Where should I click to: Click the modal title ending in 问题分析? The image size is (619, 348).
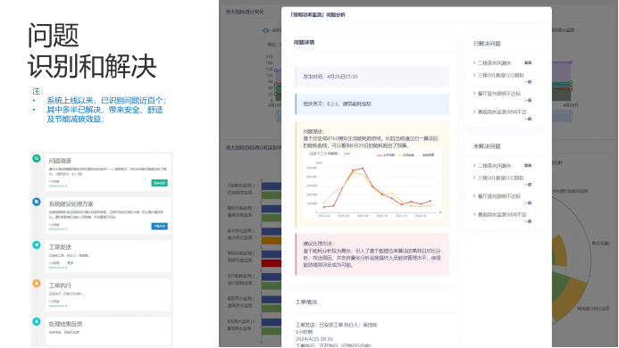317,15
